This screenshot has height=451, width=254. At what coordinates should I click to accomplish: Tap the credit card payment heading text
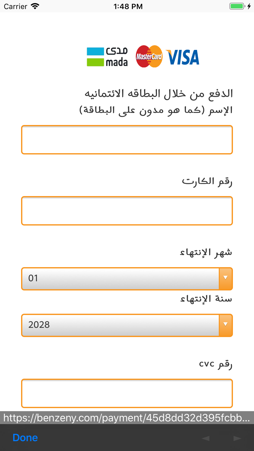pos(158,94)
